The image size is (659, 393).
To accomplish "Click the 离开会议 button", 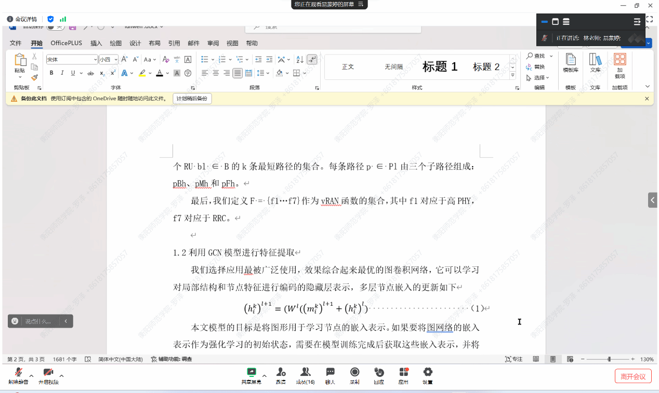I will pyautogui.click(x=633, y=376).
